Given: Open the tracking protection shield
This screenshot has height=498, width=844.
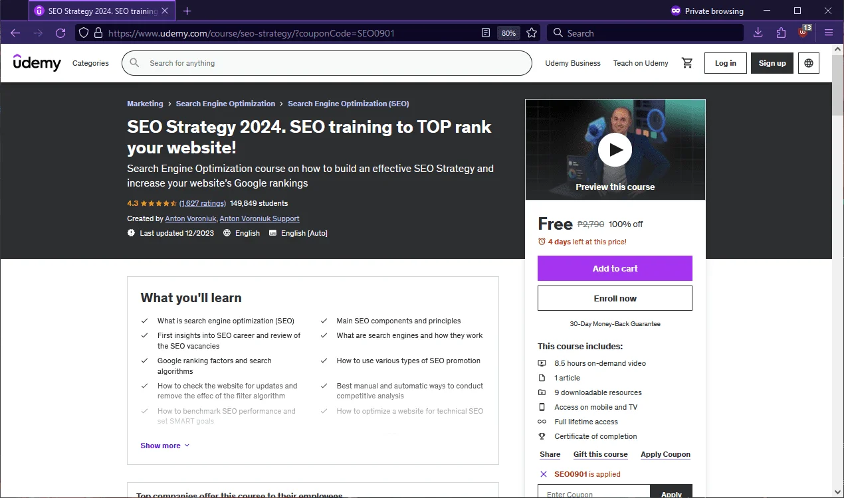Looking at the screenshot, I should pyautogui.click(x=83, y=33).
